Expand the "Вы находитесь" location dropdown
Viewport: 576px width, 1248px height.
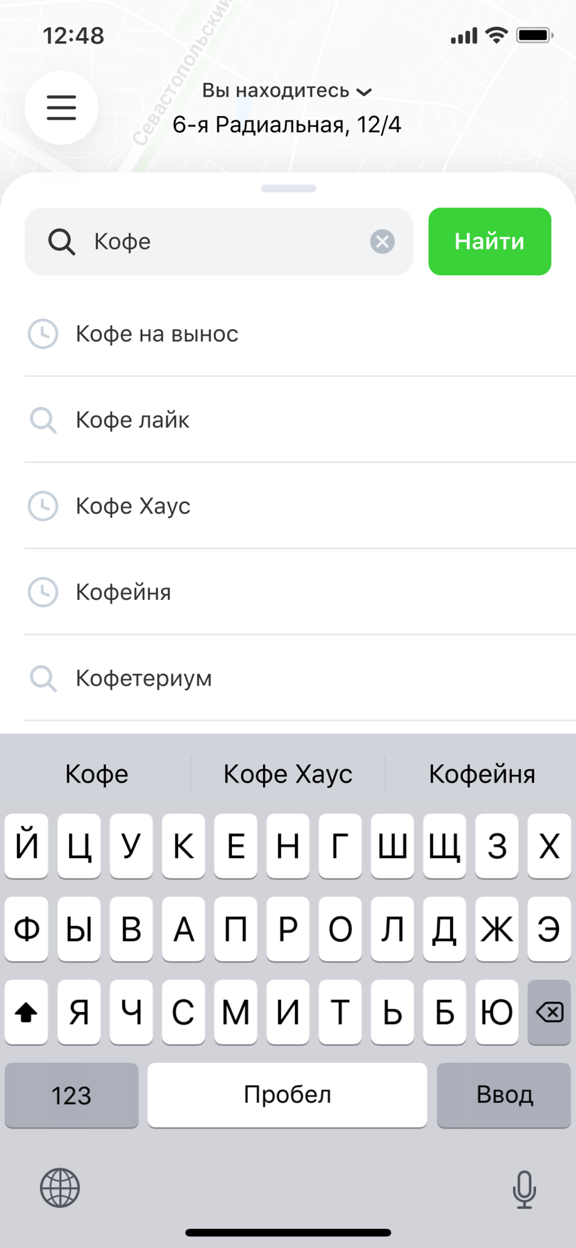[x=287, y=91]
